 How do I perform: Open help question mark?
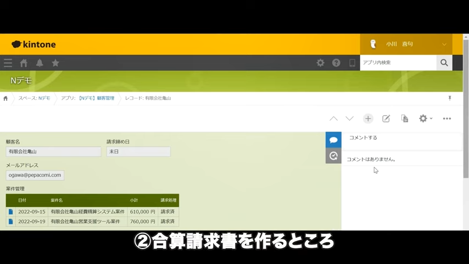336,63
